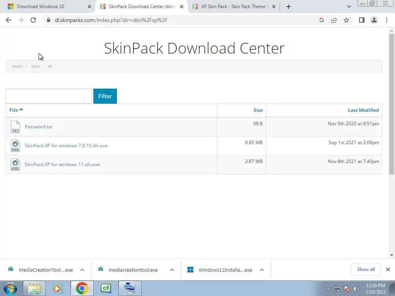Open Chrome three-dot menu
This screenshot has height=296, width=395.
pos(387,20)
